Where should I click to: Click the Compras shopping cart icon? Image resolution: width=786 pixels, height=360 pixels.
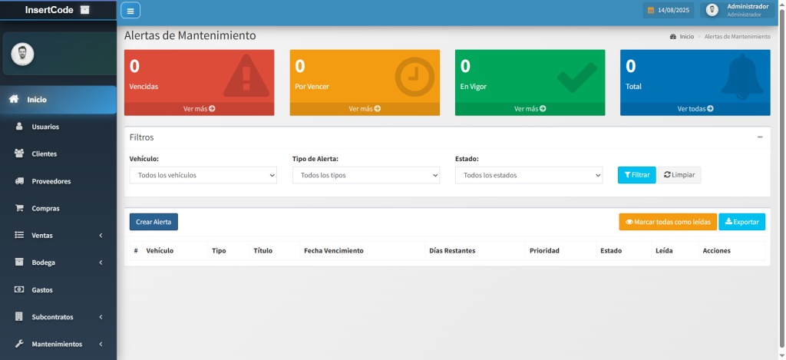(19, 208)
